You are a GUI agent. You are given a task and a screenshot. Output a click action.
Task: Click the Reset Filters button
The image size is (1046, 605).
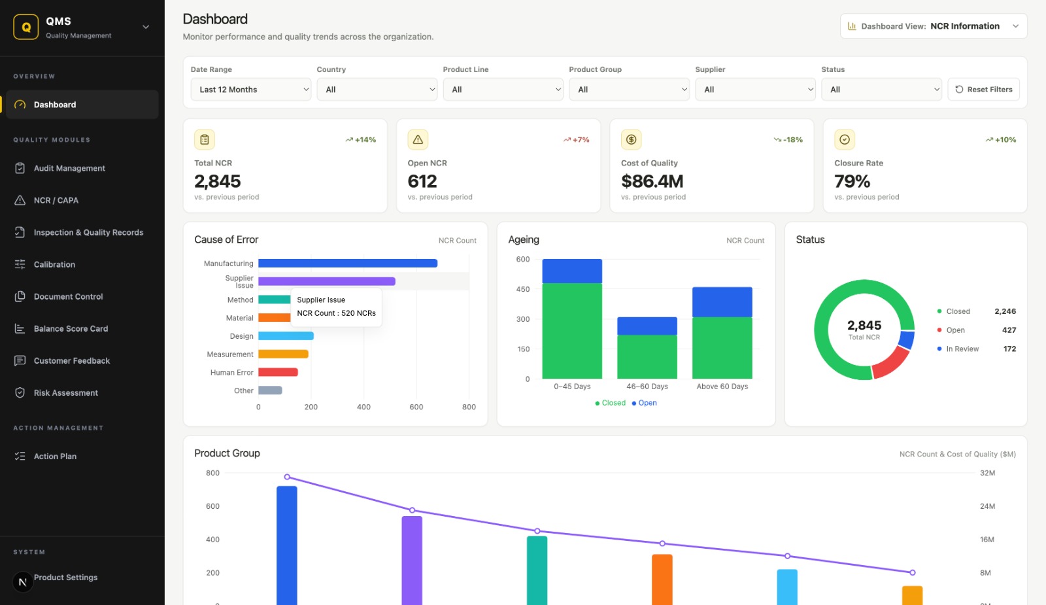[983, 90]
